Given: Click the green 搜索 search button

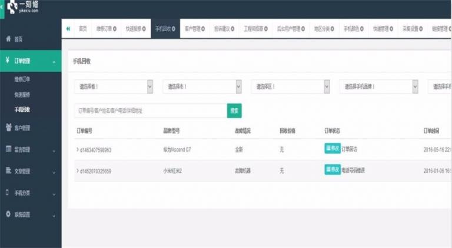Looking at the screenshot, I should (234, 110).
